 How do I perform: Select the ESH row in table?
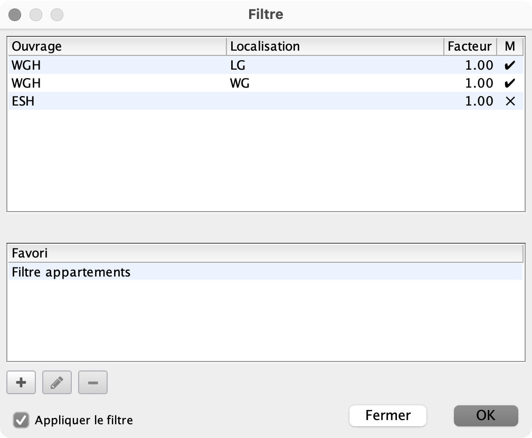tap(23, 101)
